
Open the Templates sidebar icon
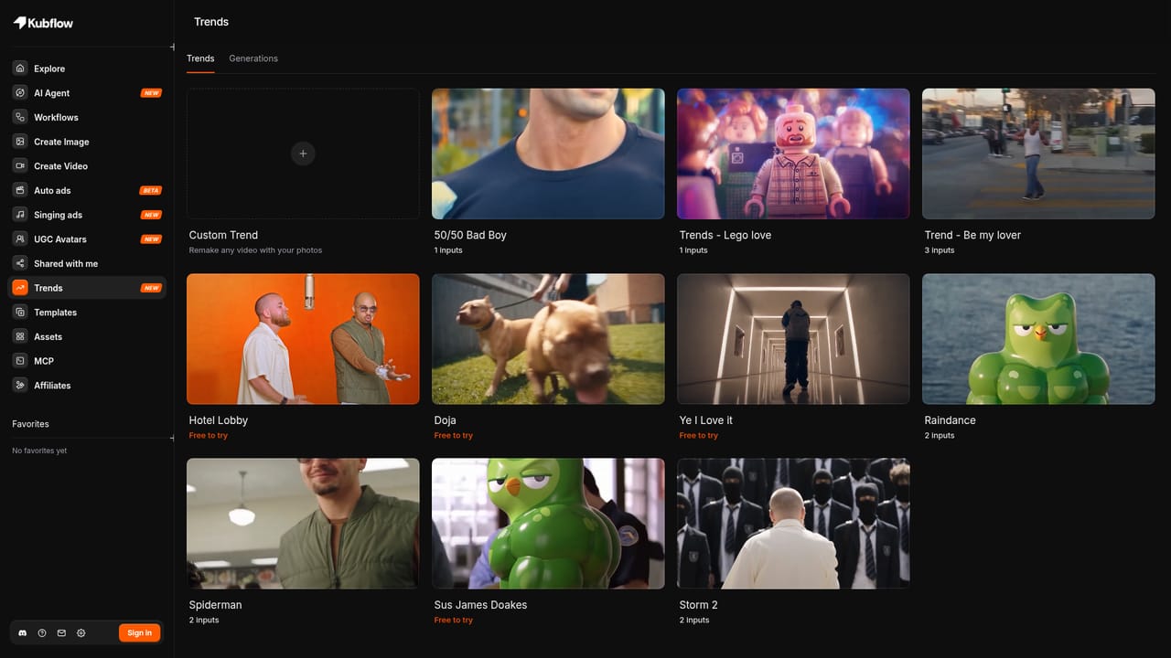(x=20, y=313)
